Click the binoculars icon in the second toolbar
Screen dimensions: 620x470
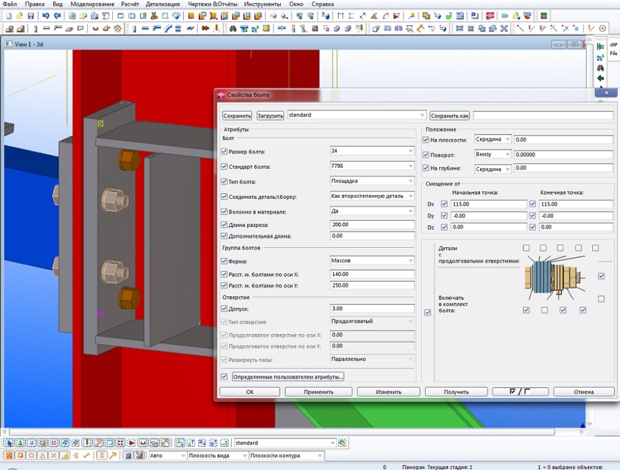click(233, 28)
